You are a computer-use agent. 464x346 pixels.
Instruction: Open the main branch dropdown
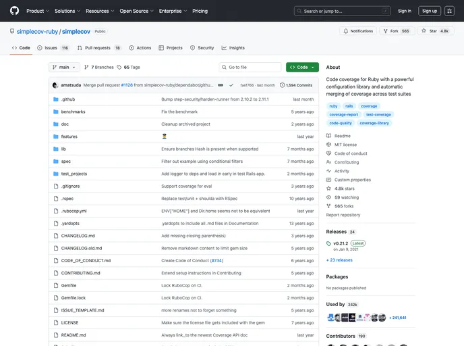pos(64,68)
